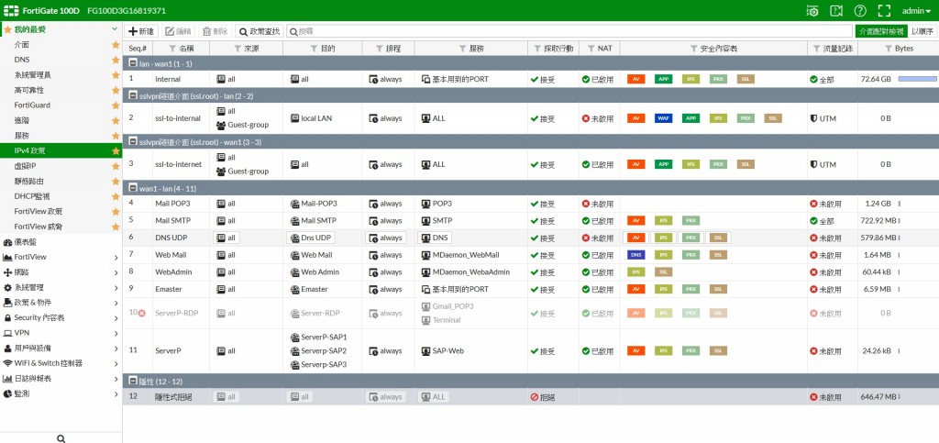Click the Bytes bar in the internal row
939x443 pixels.
point(917,79)
